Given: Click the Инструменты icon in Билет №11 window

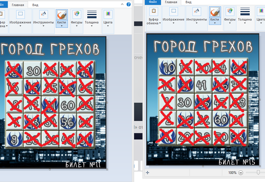Looking at the screenshot, I should 43,14.
